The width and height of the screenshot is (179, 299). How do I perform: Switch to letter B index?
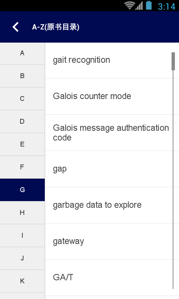pos(22,76)
